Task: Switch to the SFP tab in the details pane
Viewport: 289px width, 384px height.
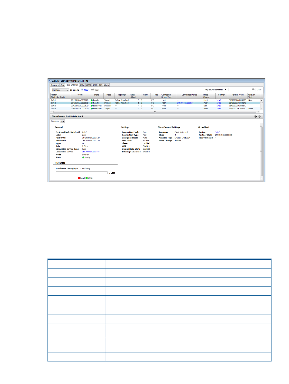Action: [x=63, y=121]
